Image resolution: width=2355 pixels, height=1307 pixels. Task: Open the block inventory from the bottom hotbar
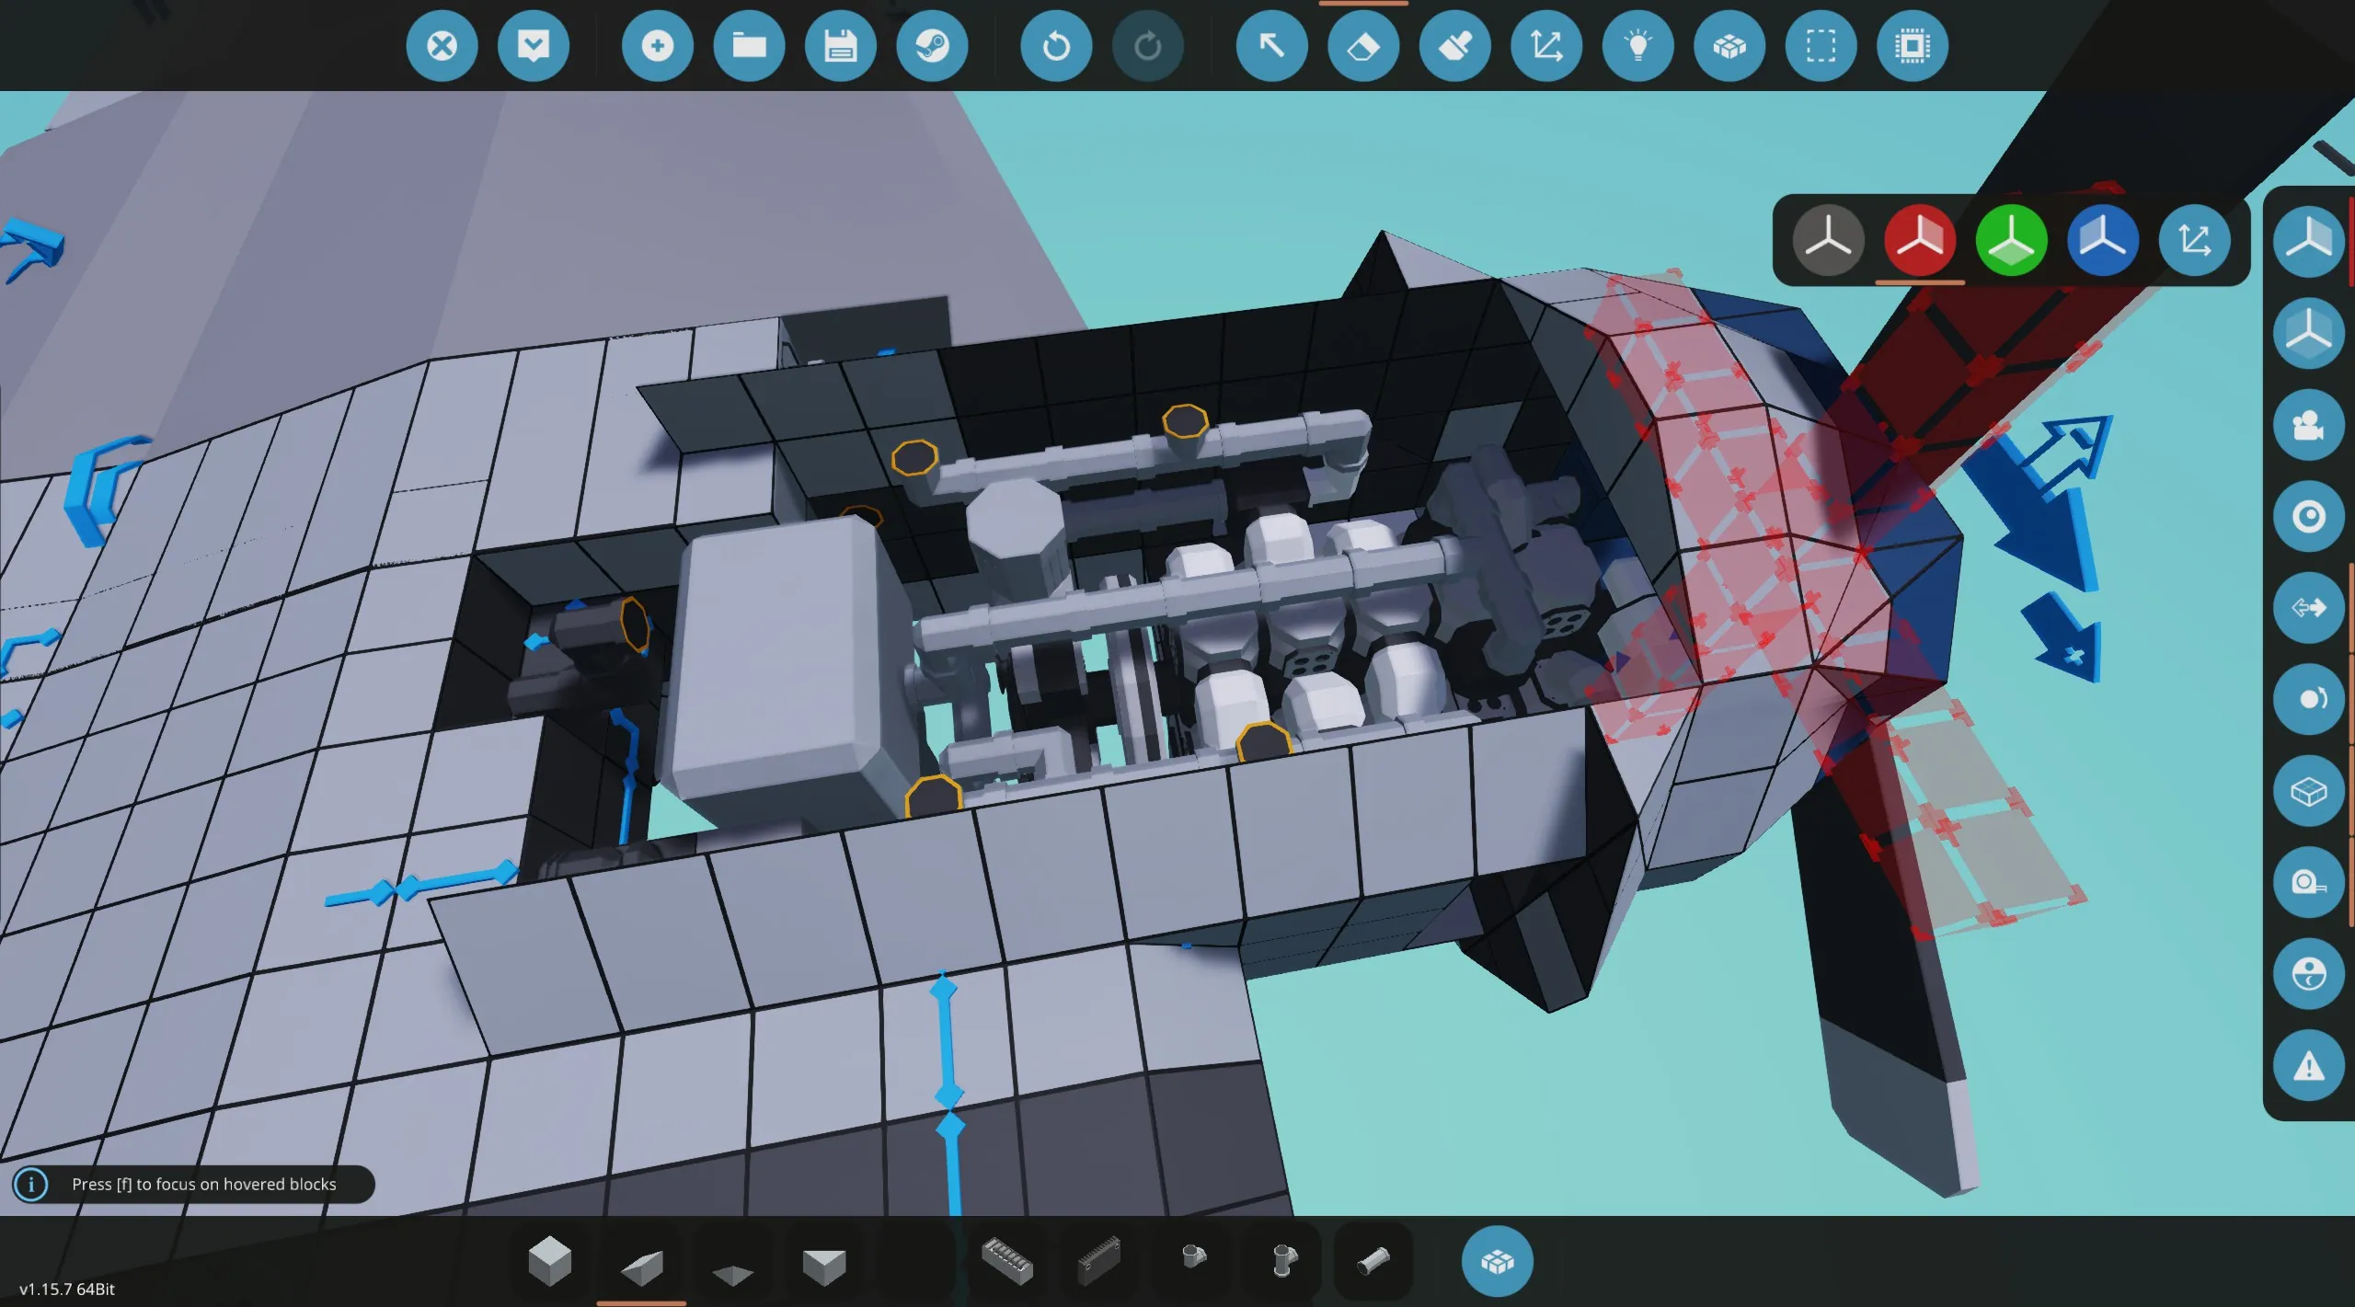[x=1497, y=1262]
